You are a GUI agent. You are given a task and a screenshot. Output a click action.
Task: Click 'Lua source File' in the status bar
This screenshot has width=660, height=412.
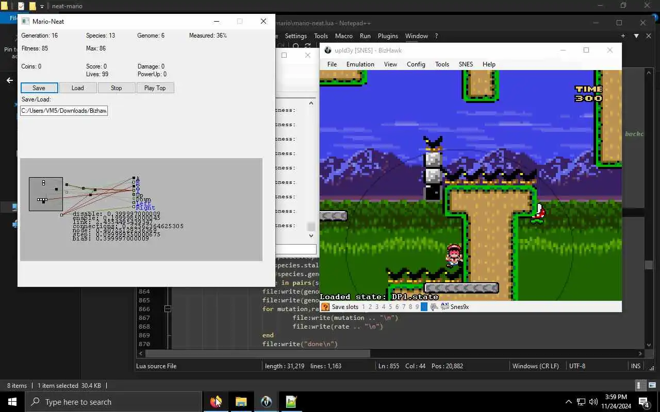tap(156, 366)
